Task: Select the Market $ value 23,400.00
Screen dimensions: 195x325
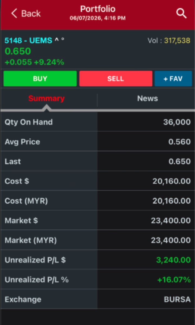Action: pos(171,221)
